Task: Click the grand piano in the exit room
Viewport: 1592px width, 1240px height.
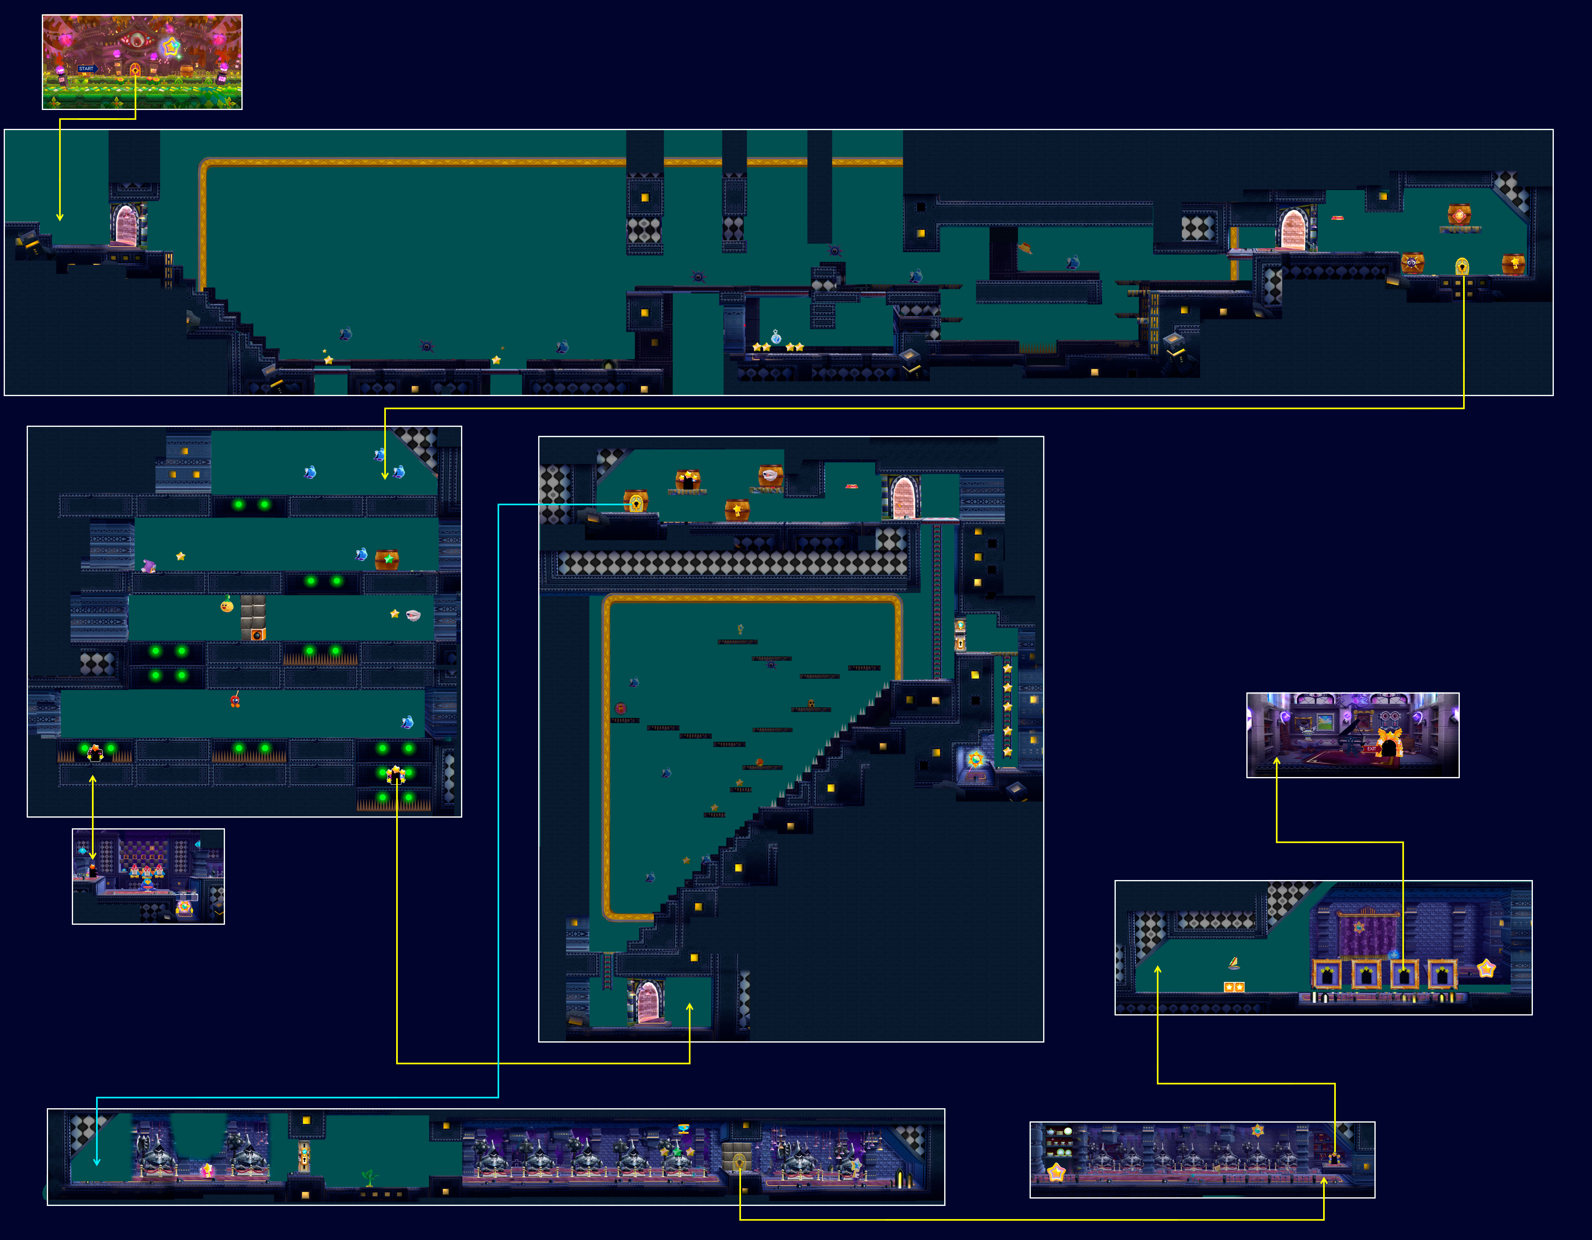Action: pos(1351,737)
